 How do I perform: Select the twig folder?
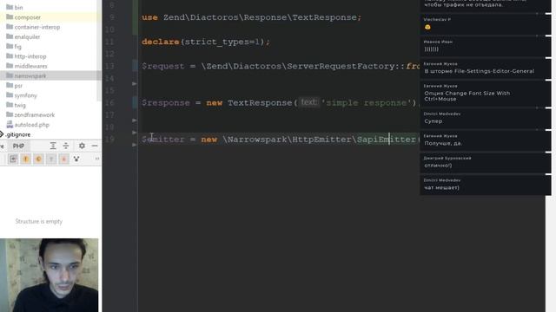click(x=20, y=105)
